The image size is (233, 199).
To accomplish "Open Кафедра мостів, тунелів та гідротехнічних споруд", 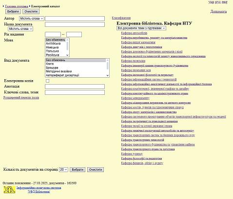I will pyautogui.click(x=153, y=108).
